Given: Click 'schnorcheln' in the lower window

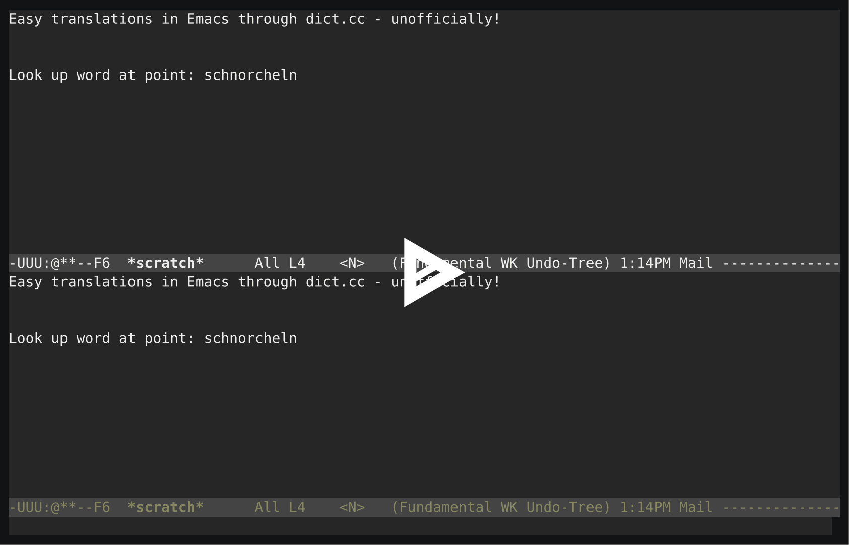Looking at the screenshot, I should [x=250, y=339].
